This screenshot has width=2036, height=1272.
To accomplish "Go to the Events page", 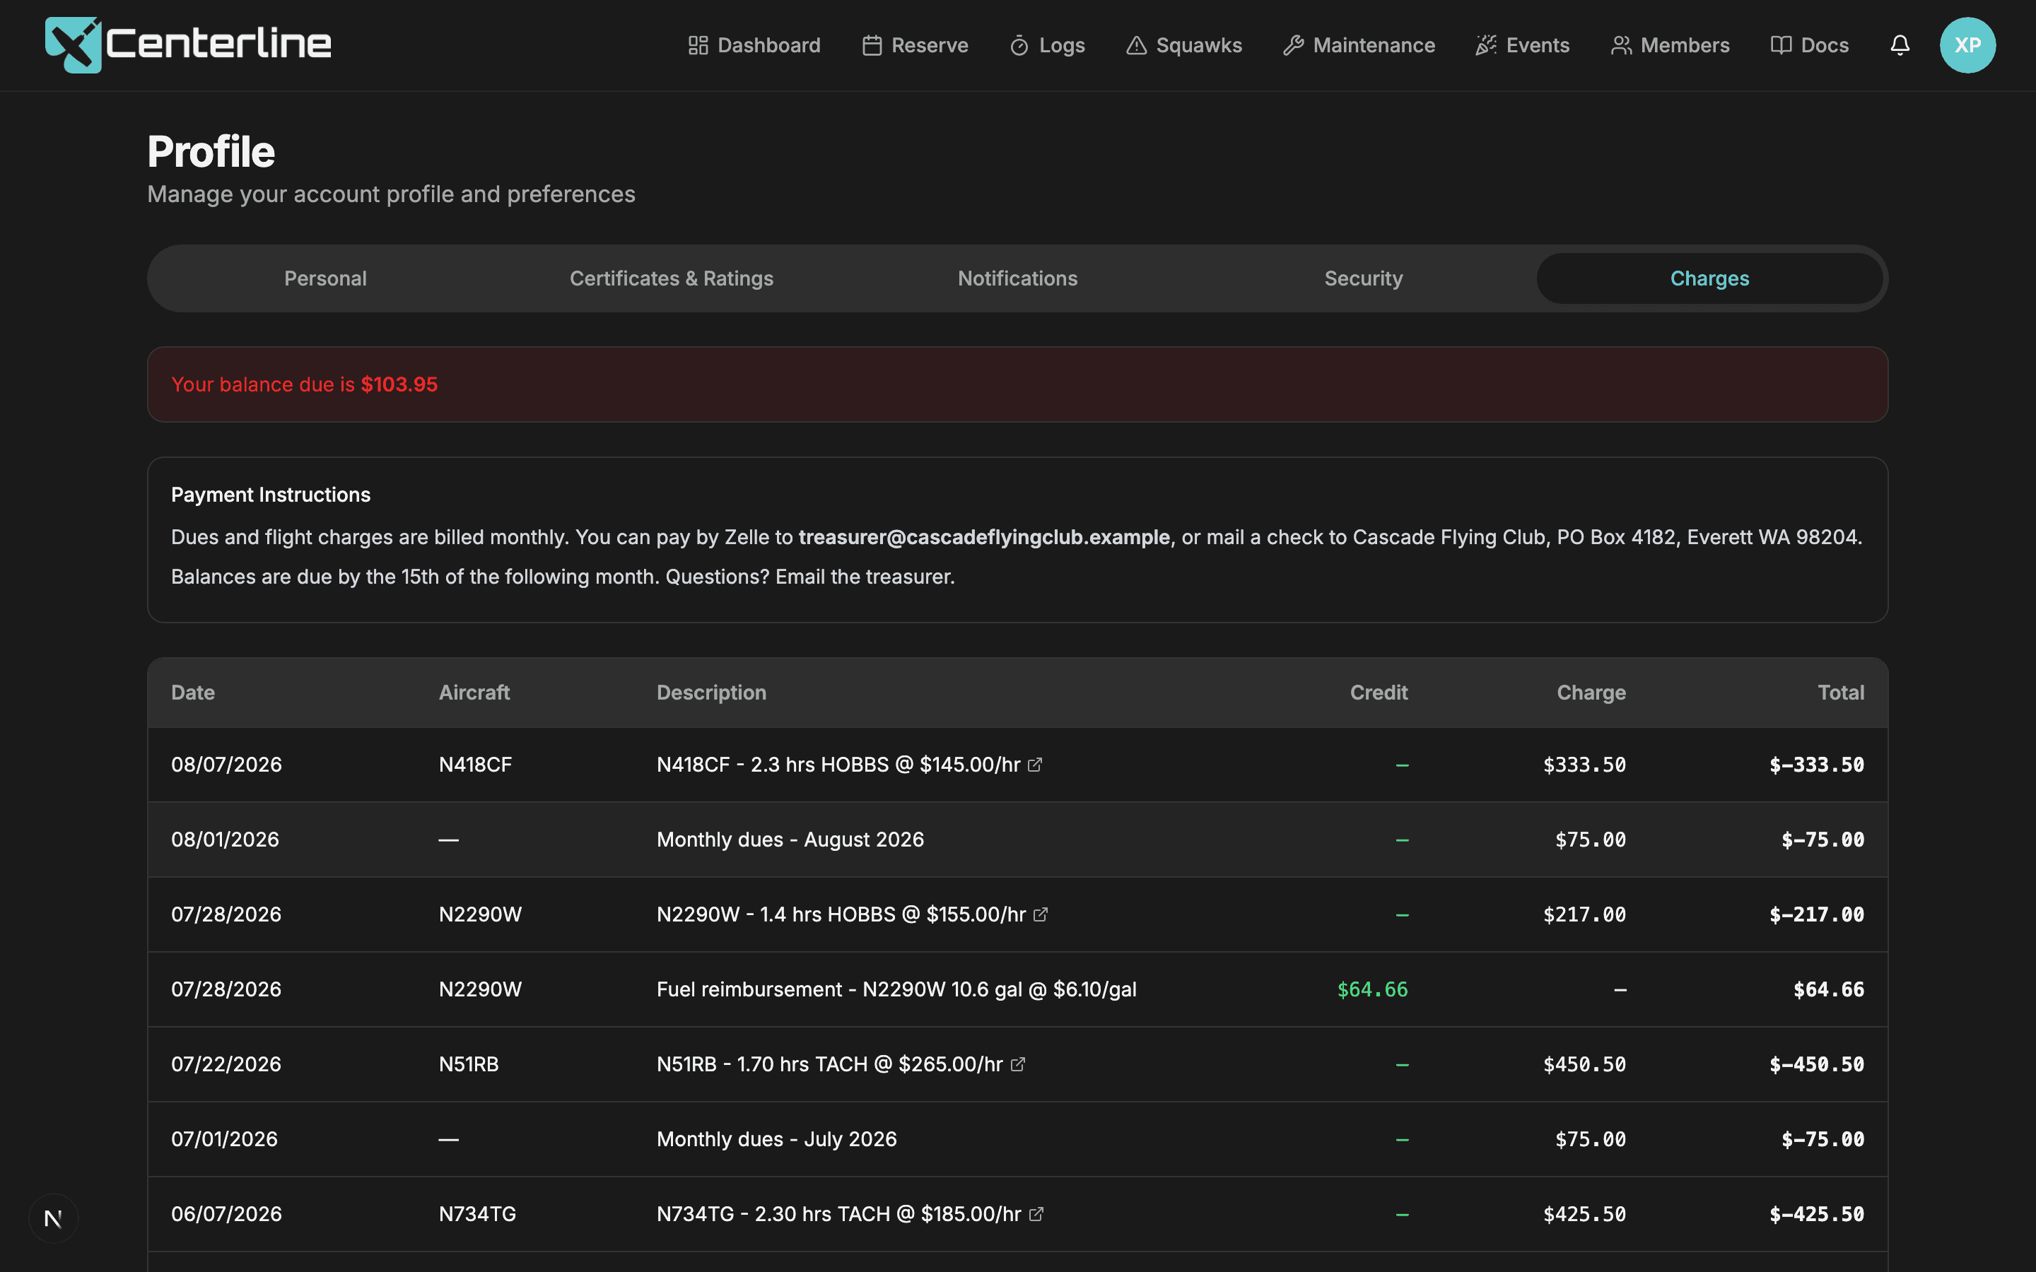I will (x=1522, y=45).
